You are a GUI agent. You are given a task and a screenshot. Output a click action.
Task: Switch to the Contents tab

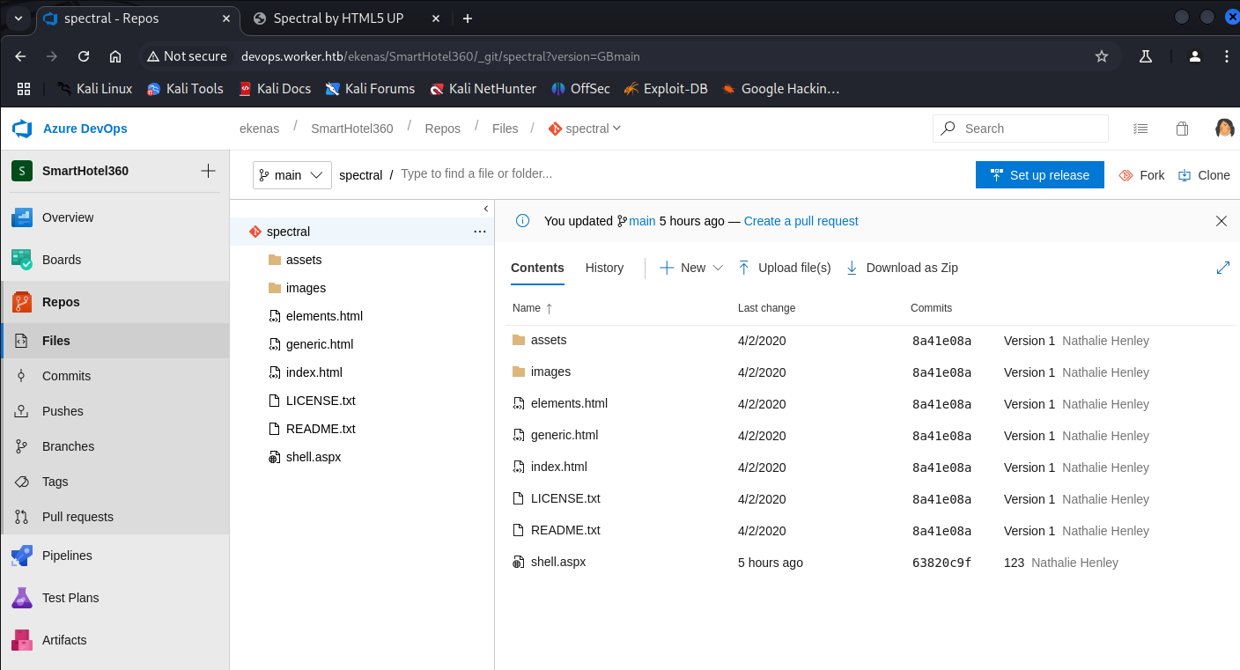coord(537,268)
